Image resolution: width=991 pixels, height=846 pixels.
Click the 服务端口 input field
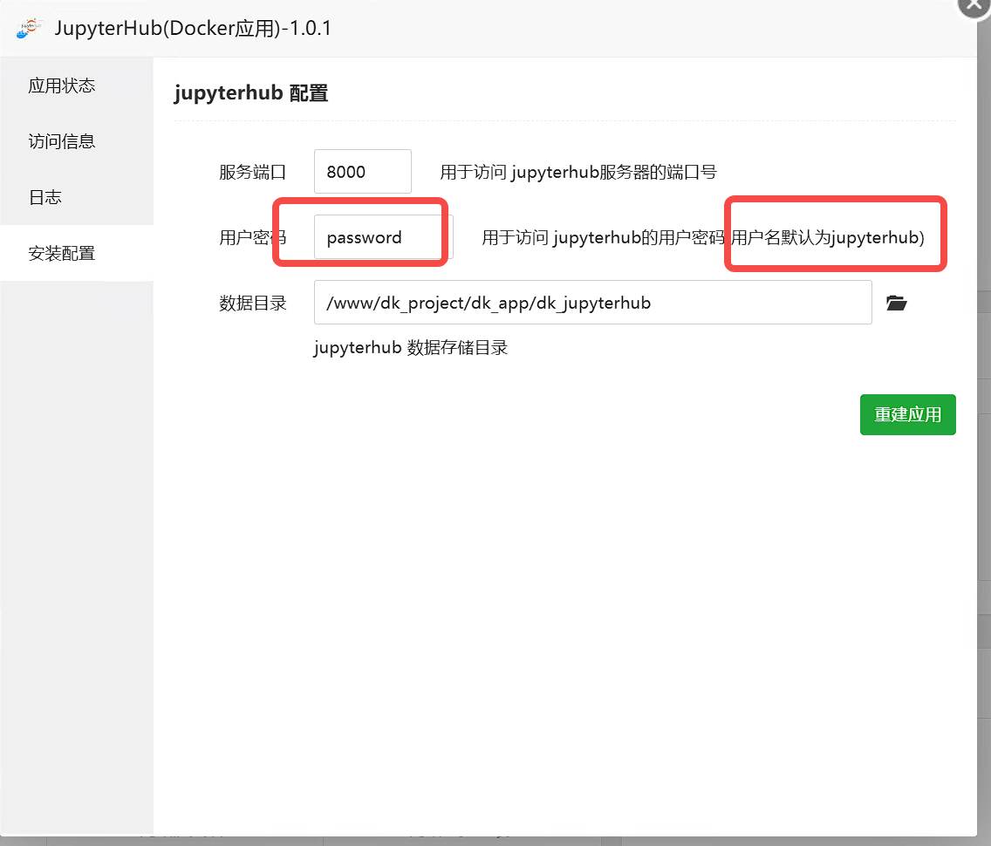[363, 171]
